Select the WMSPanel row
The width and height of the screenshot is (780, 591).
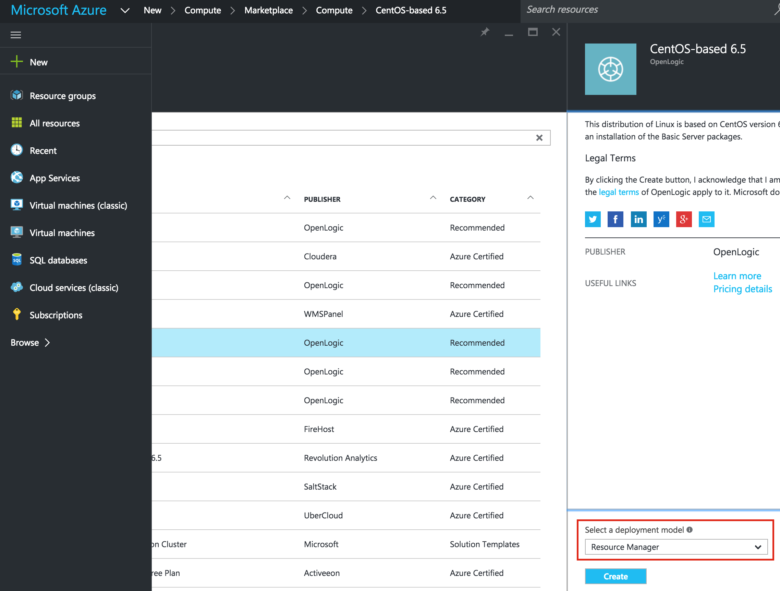[x=346, y=314]
